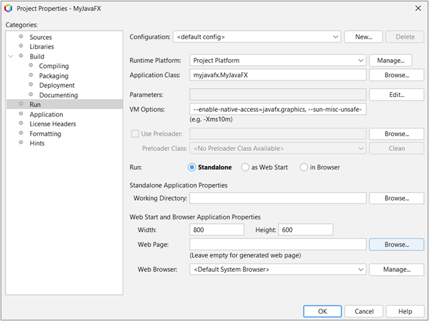Screen dimensions: 429x321
Task: Click the Height field showing 600
Action: coord(306,230)
